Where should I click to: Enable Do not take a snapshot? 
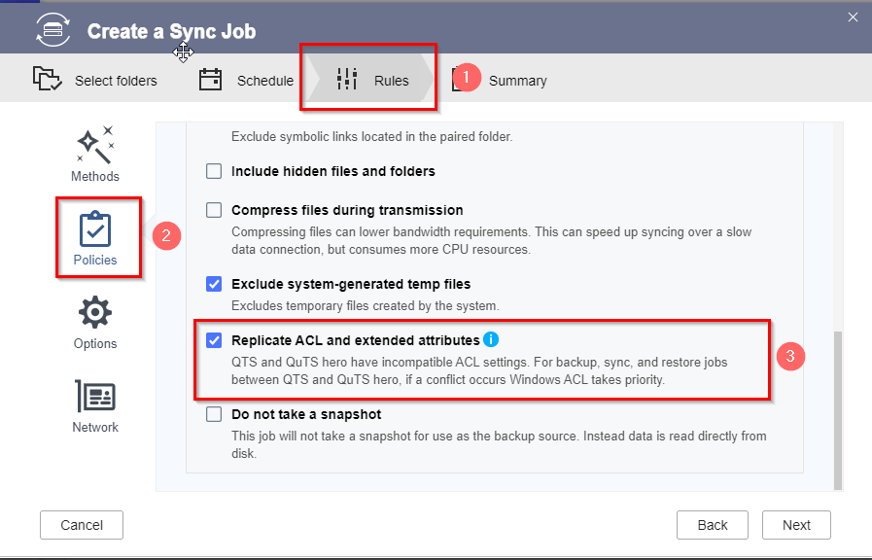click(x=213, y=414)
